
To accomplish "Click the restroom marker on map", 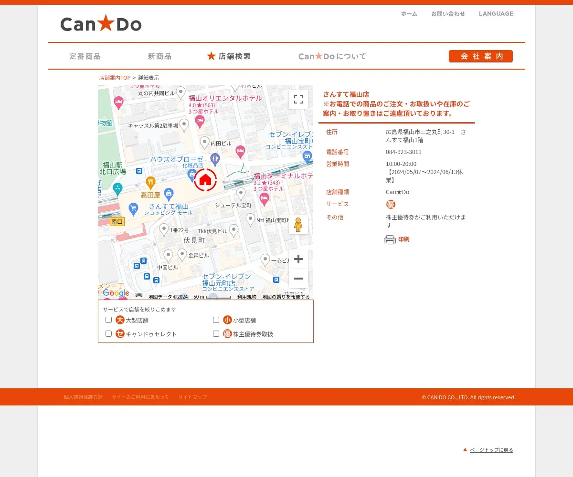I will tap(215, 158).
